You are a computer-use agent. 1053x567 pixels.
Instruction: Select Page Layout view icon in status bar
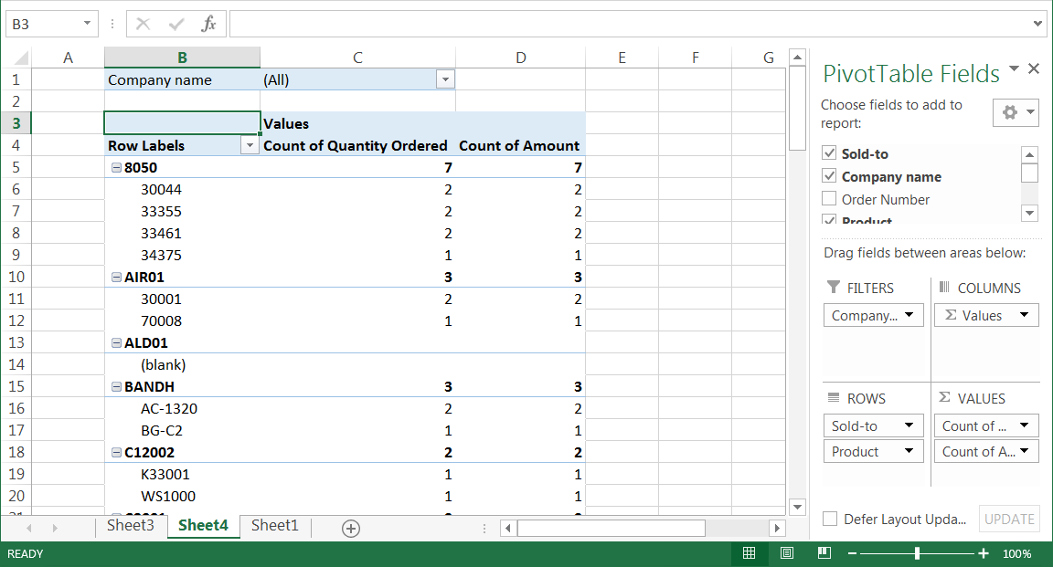click(x=787, y=553)
